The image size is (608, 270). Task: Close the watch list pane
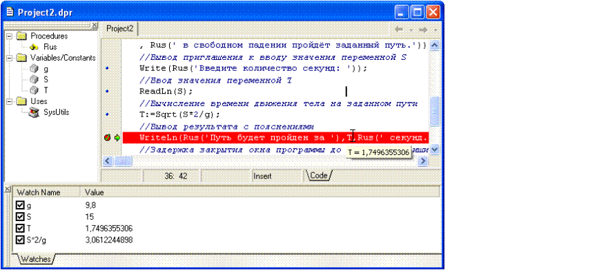click(8, 189)
